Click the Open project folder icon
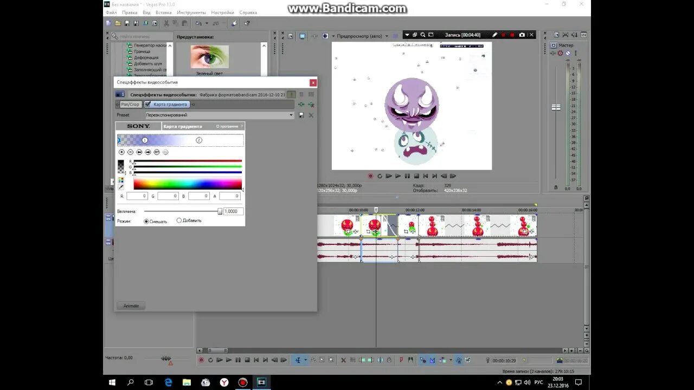The image size is (694, 390). pyautogui.click(x=118, y=23)
